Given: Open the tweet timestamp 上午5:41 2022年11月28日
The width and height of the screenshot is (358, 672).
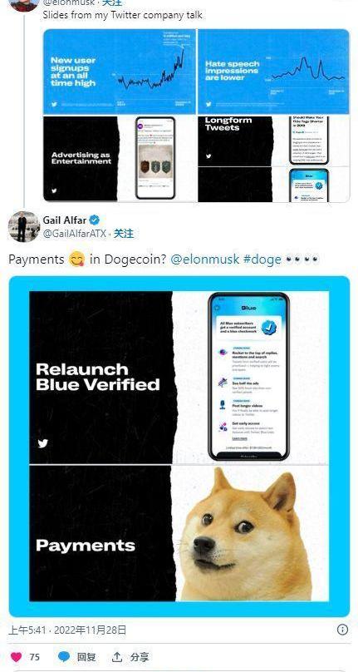Looking at the screenshot, I should pos(67,630).
